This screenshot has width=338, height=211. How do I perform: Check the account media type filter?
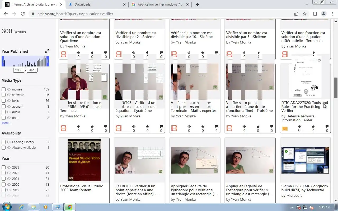3,107
